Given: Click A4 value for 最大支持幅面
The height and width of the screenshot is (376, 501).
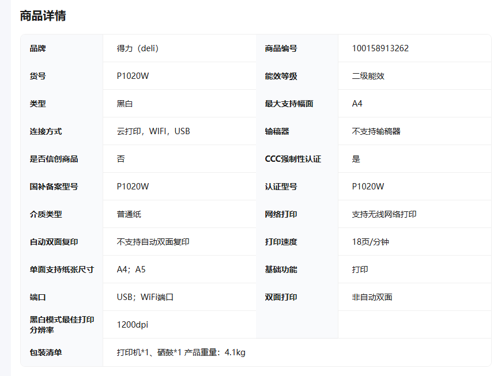Looking at the screenshot, I should tap(357, 104).
